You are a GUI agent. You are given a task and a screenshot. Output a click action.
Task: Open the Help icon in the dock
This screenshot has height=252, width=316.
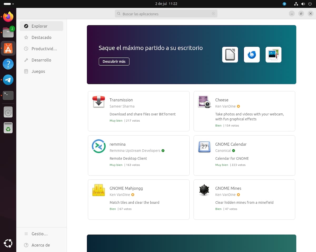pyautogui.click(x=8, y=64)
